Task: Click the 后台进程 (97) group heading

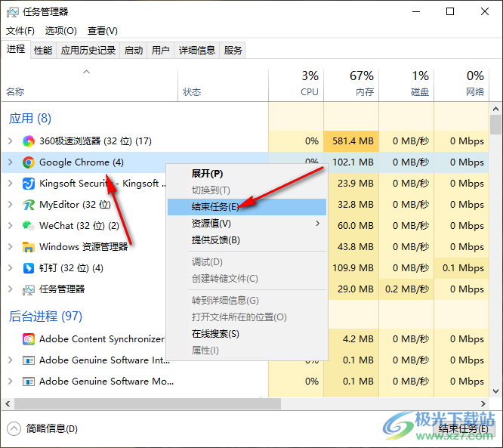Action: point(45,317)
